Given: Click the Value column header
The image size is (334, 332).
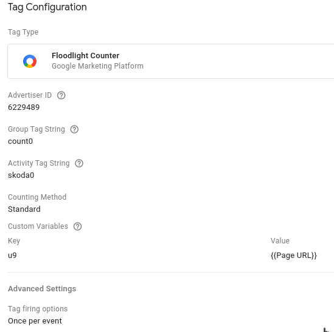Looking at the screenshot, I should pyautogui.click(x=280, y=241).
